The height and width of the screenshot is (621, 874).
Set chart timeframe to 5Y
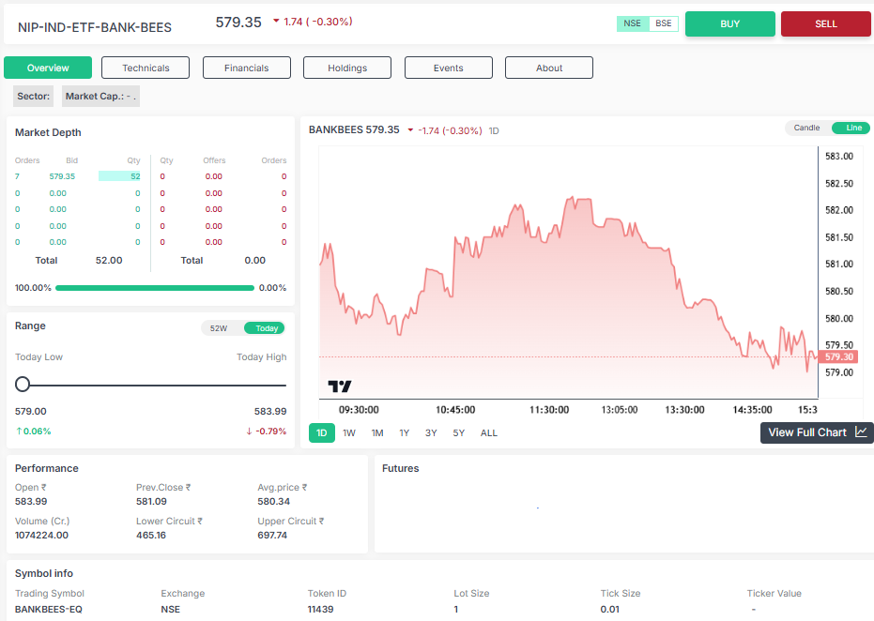click(x=459, y=432)
